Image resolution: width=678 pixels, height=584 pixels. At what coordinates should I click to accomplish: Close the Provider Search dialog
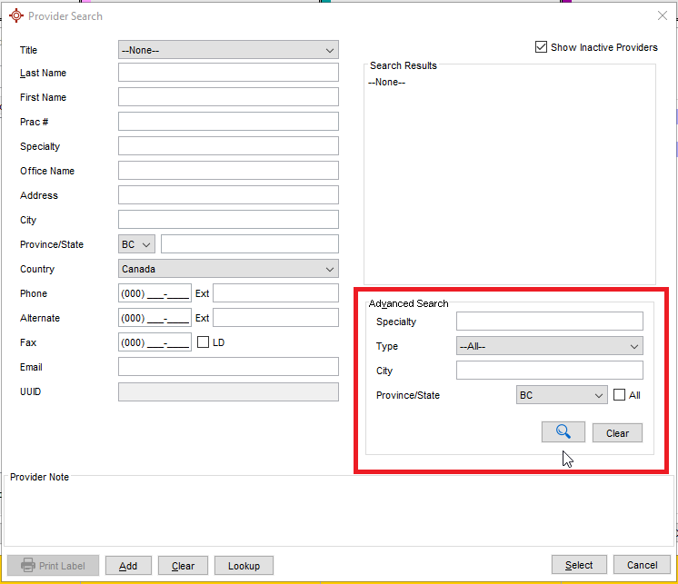tap(662, 15)
